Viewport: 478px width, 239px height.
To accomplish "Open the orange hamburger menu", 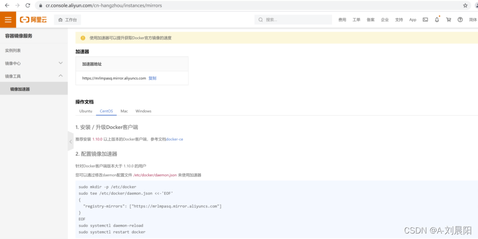I will 8,20.
